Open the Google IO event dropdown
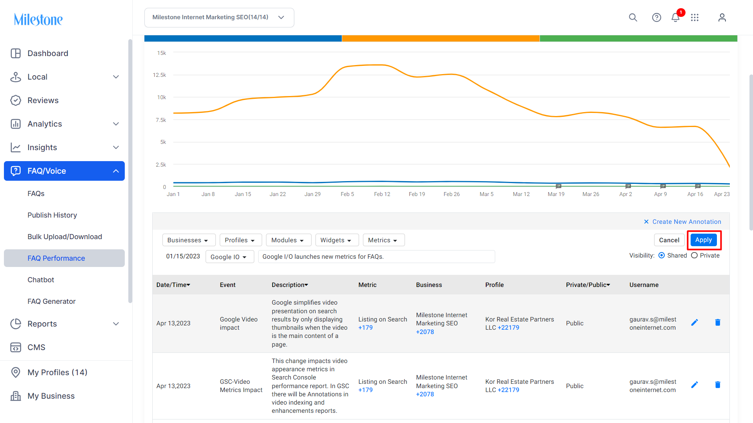The image size is (753, 423). 230,257
